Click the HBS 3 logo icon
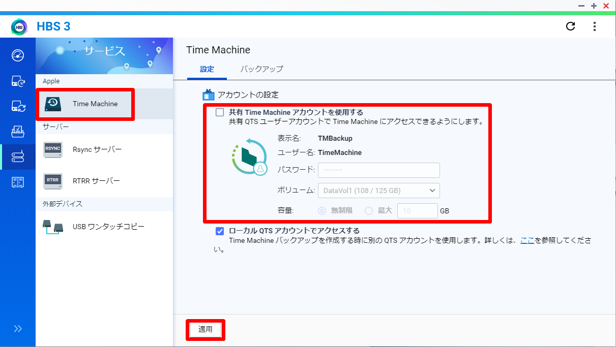 click(19, 26)
